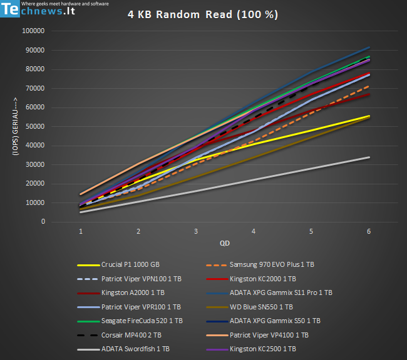
Task: Click the 'QD' x-axis title
Action: pyautogui.click(x=225, y=243)
